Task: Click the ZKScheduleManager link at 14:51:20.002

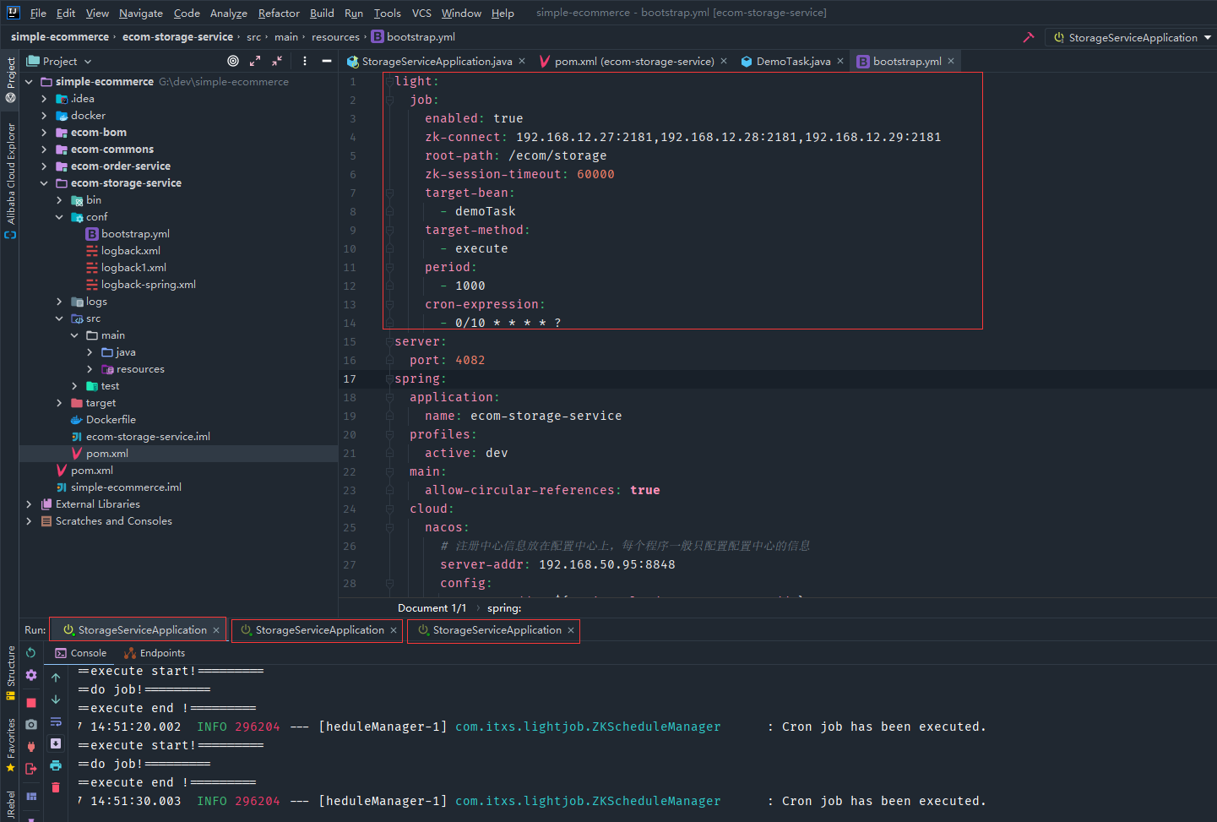Action: pyautogui.click(x=588, y=727)
